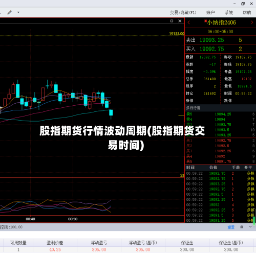Click the 00:50 time label on chart axis
The width and height of the screenshot is (256, 279).
73,219
